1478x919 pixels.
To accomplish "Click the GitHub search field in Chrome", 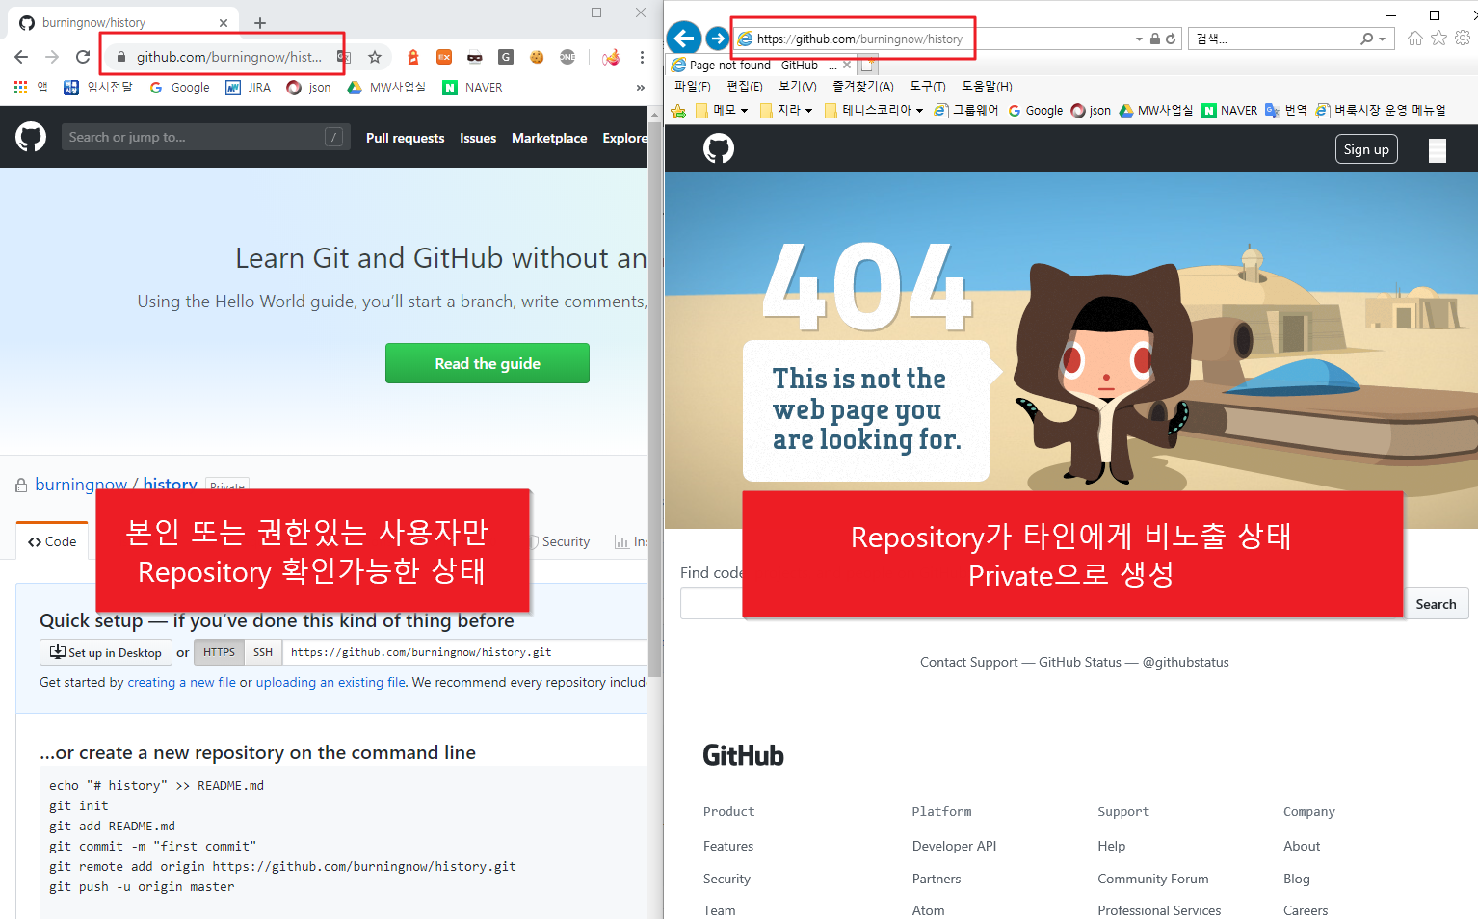I will pos(205,137).
